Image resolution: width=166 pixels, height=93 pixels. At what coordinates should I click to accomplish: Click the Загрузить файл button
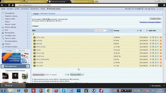coord(76,75)
